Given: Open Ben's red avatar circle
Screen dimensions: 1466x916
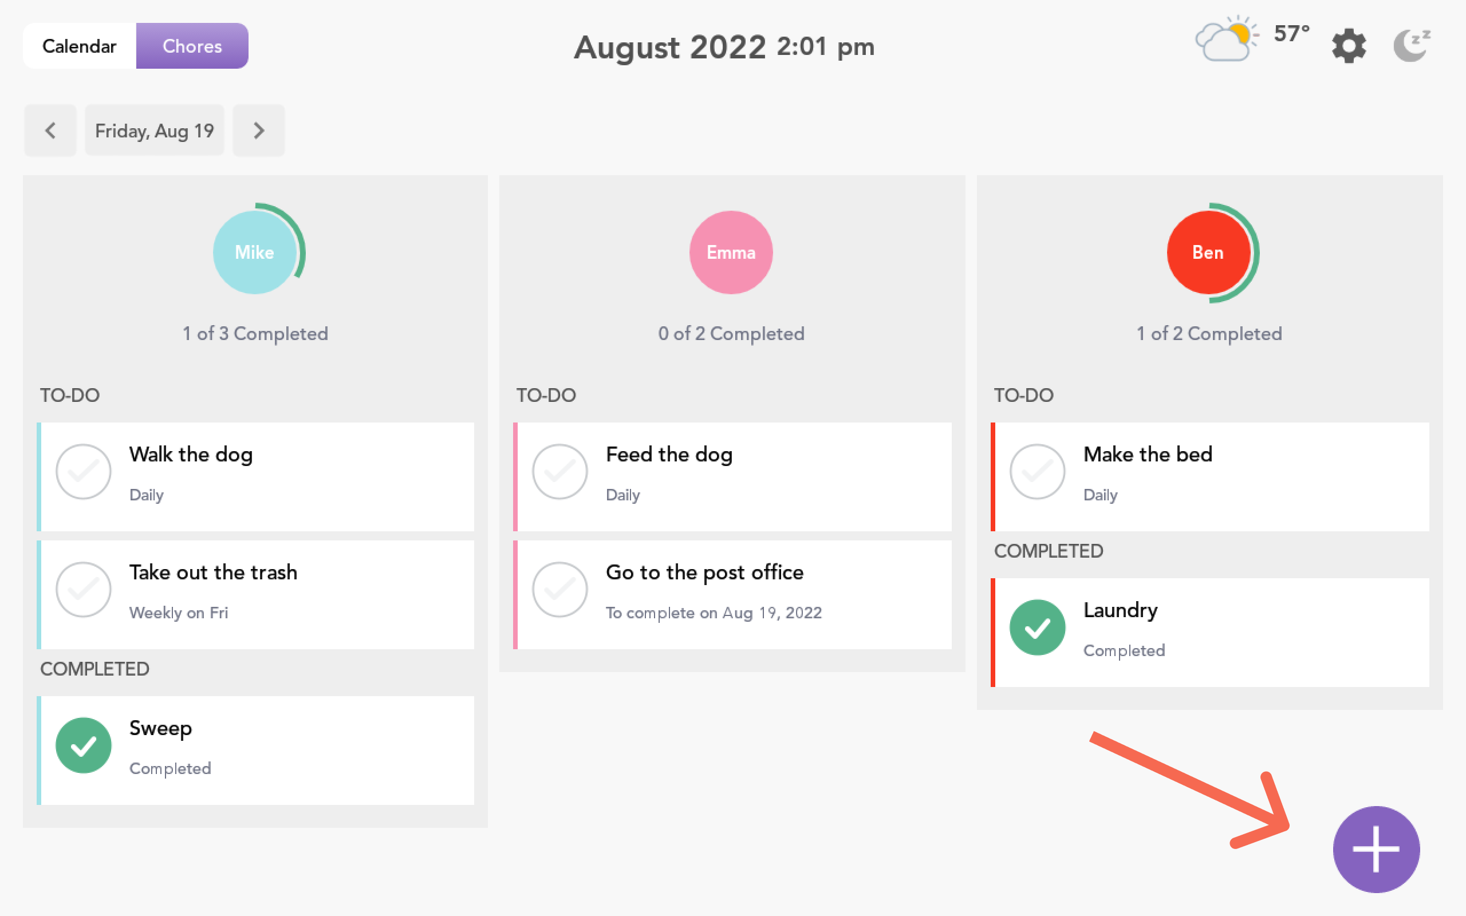Looking at the screenshot, I should (x=1208, y=252).
